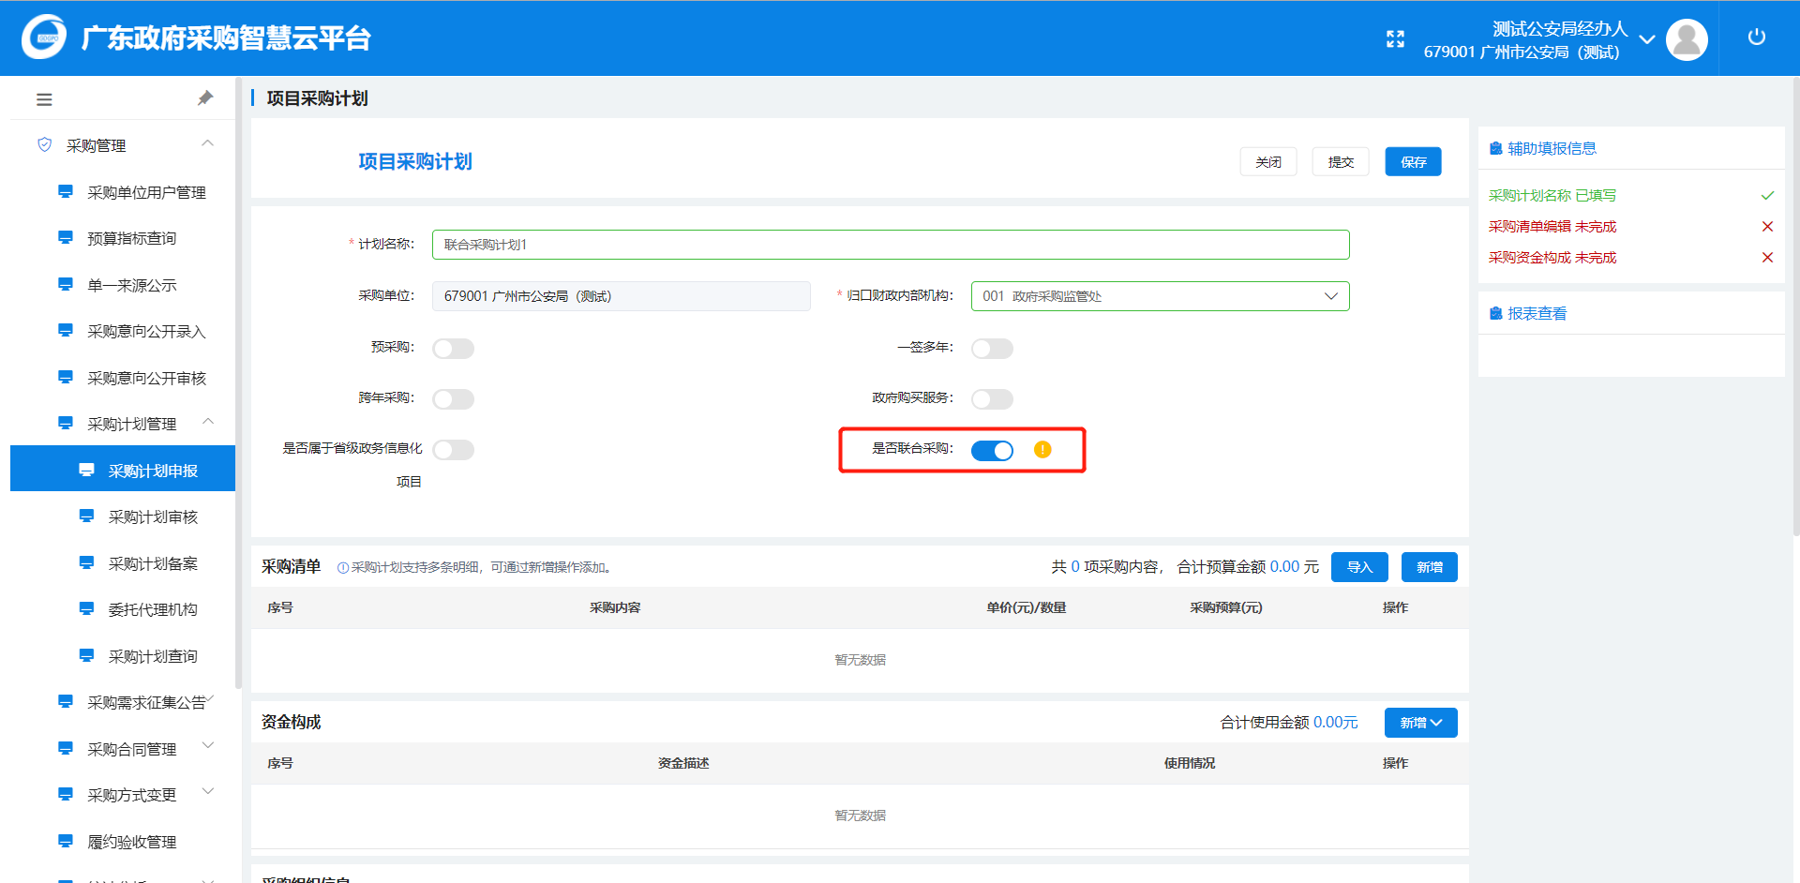The height and width of the screenshot is (883, 1800).
Task: Select 采购意向公开录入 menu item
Action: pos(146,332)
